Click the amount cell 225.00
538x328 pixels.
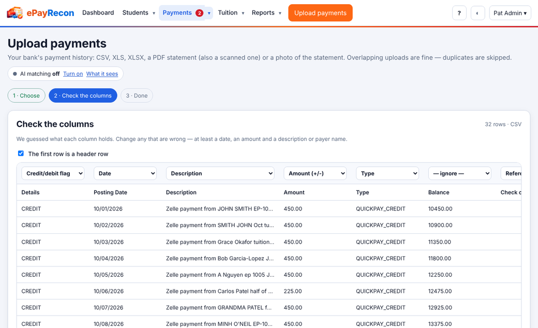pos(293,291)
